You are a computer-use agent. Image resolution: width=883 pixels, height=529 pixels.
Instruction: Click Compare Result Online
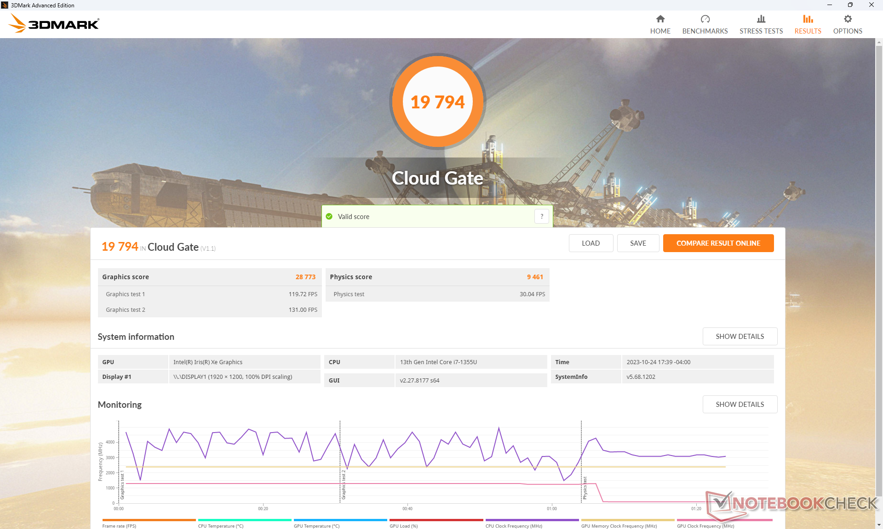[718, 243]
